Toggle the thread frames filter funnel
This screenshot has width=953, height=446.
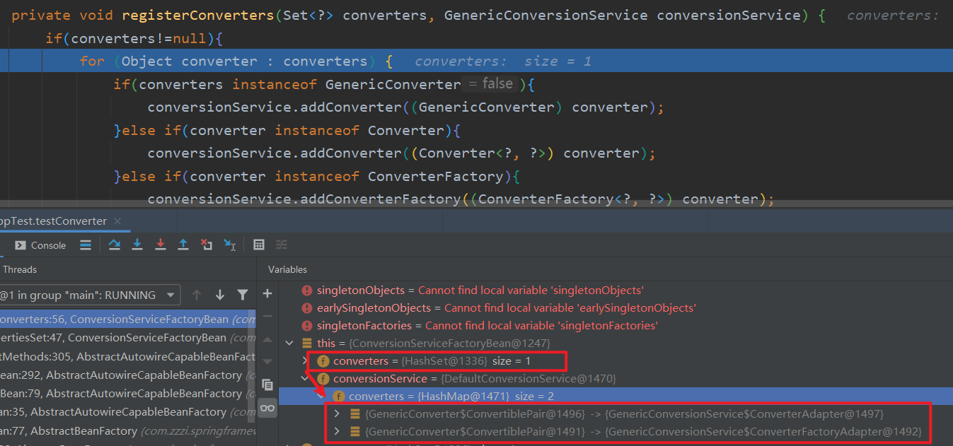[243, 295]
